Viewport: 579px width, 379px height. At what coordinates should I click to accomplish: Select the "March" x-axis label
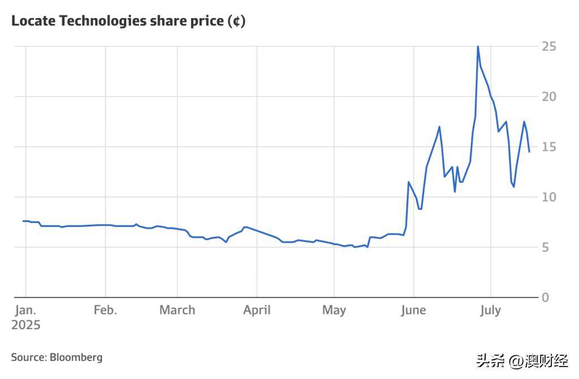pos(177,310)
